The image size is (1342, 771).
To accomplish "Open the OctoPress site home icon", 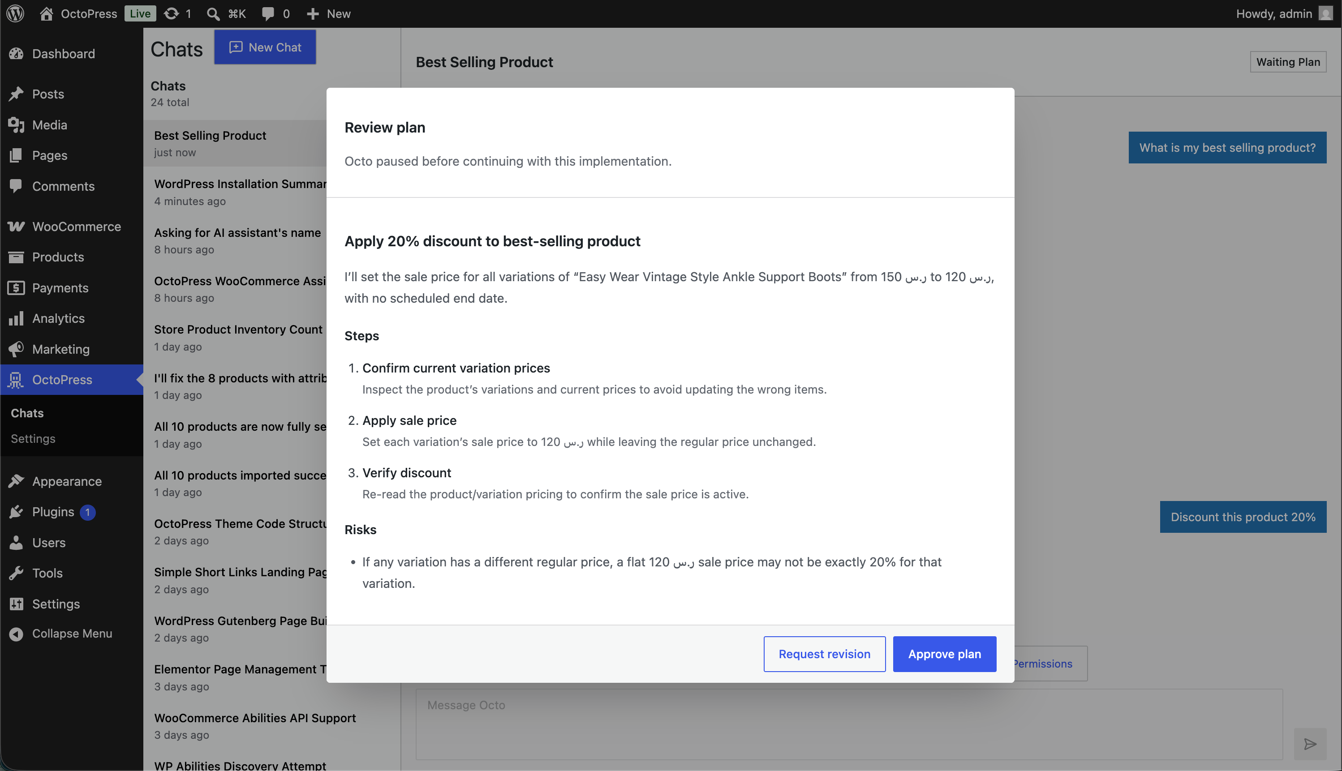I will [x=47, y=14].
